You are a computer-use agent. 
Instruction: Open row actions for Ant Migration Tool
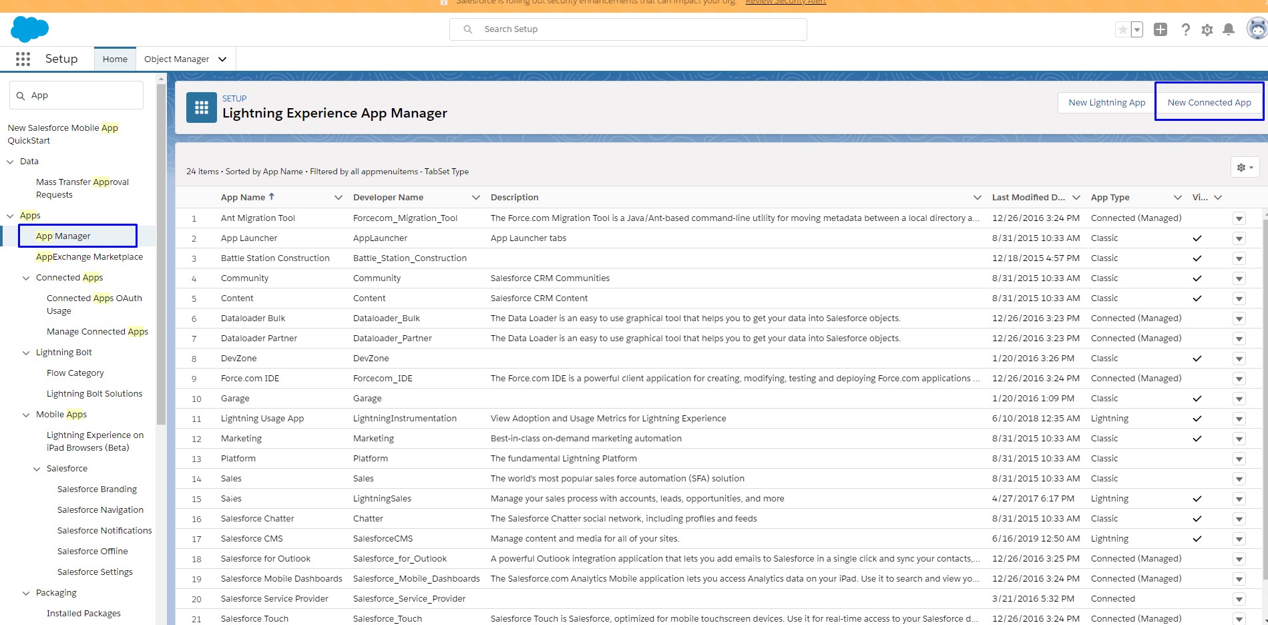[1239, 218]
